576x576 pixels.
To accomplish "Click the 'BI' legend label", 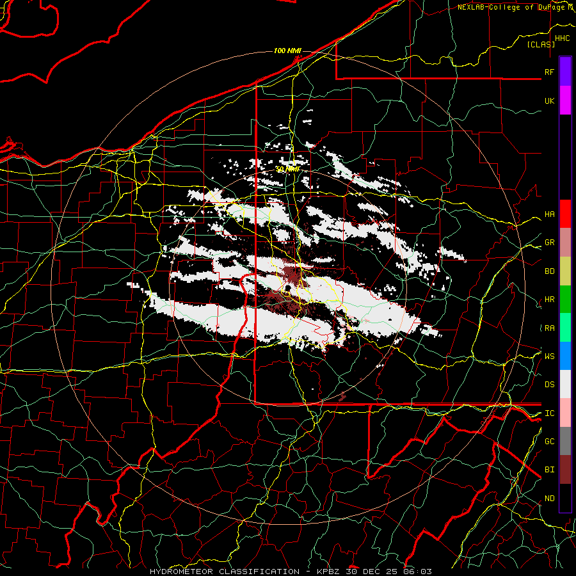I will pos(549,470).
